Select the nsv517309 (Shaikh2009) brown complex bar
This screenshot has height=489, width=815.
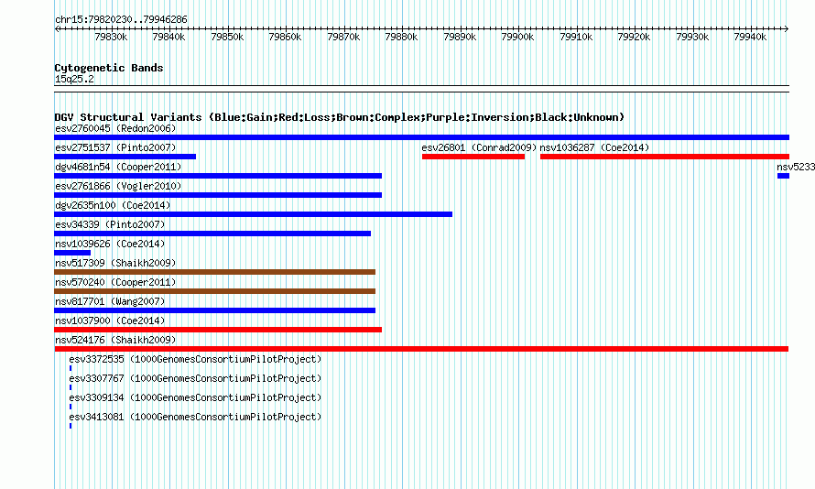point(214,272)
